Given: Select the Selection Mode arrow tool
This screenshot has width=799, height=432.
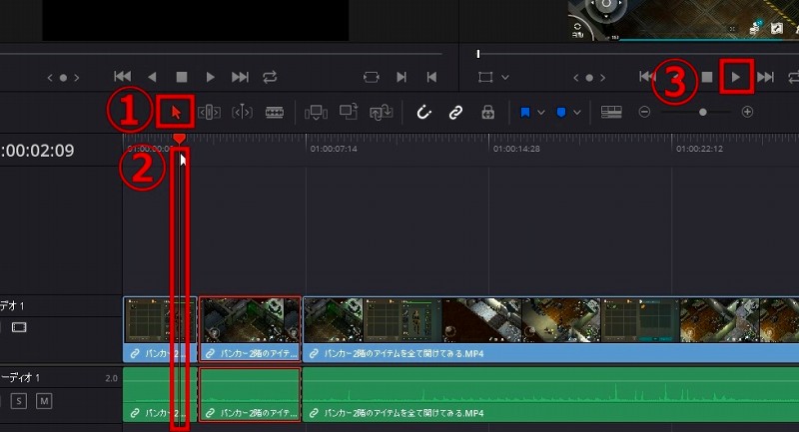Looking at the screenshot, I should pos(177,112).
